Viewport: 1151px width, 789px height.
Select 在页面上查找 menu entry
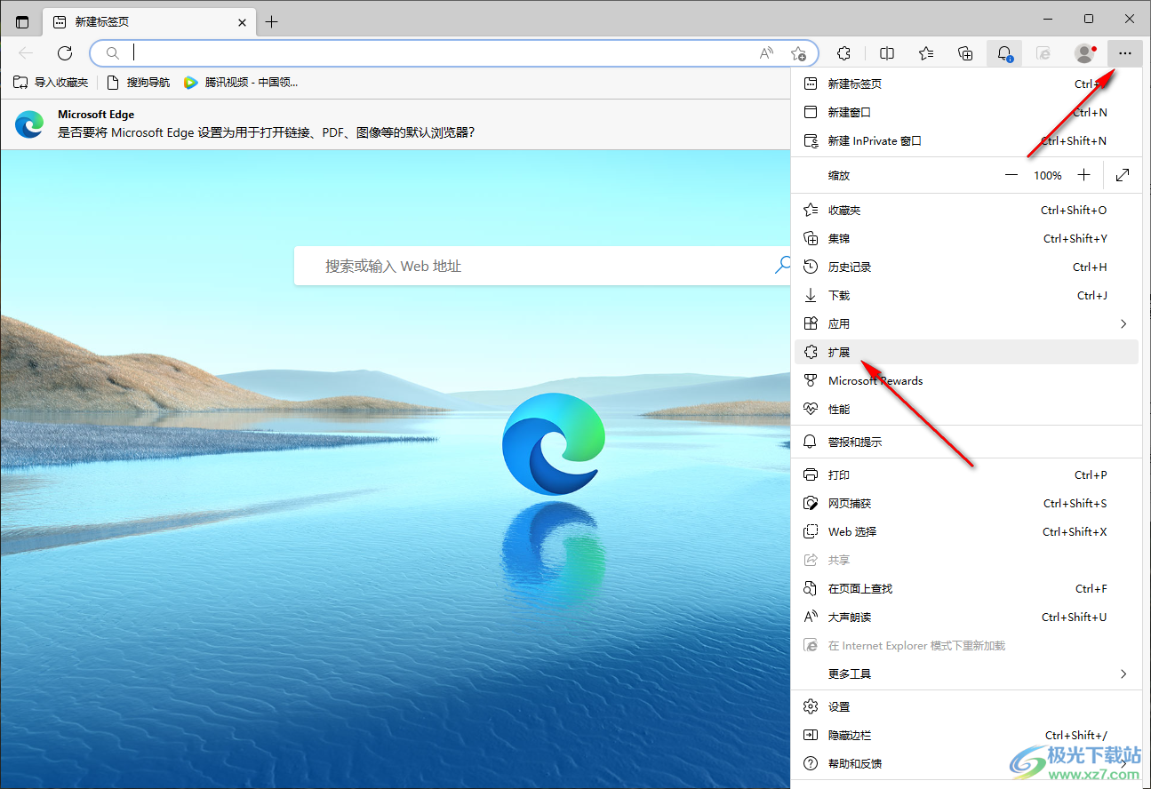(x=966, y=588)
